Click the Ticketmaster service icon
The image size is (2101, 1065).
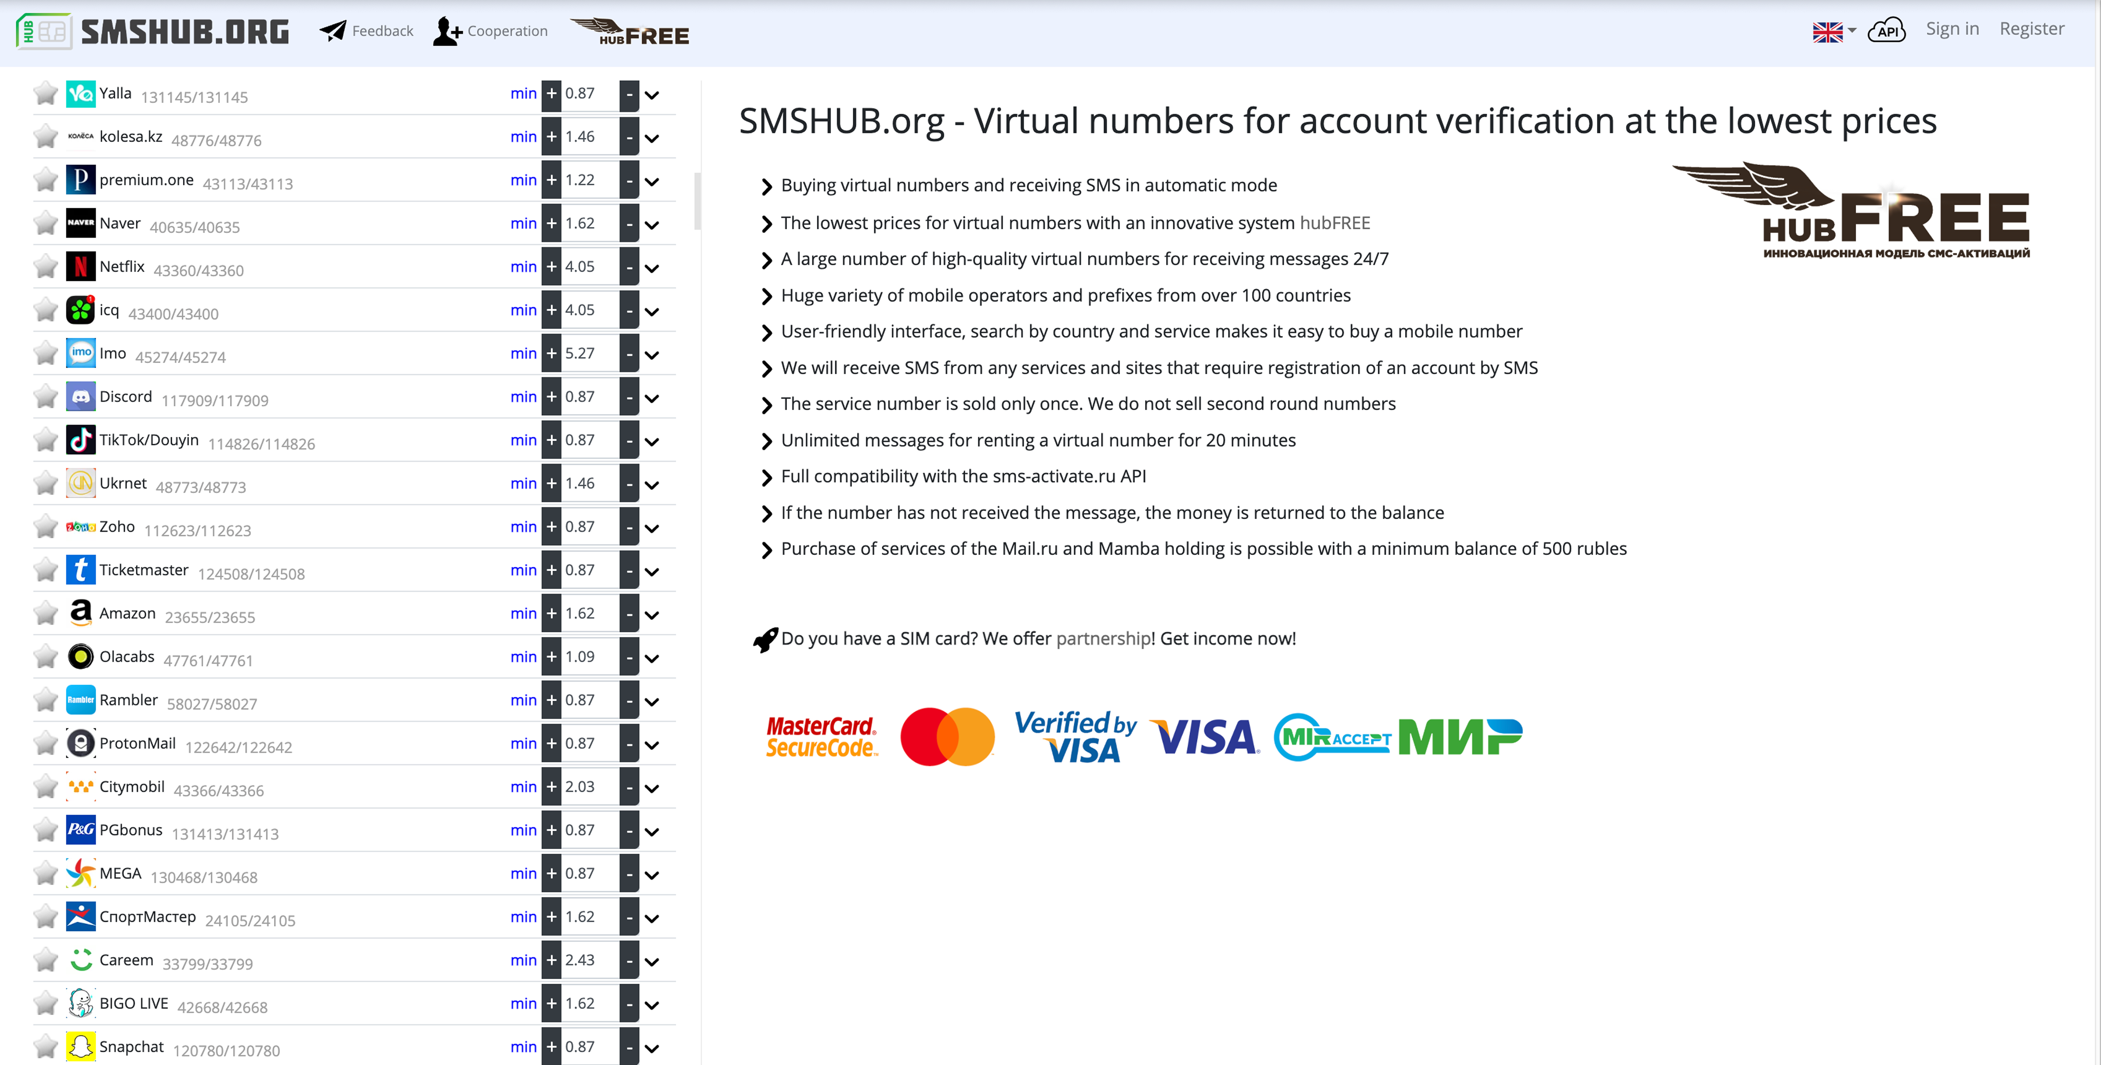81,570
